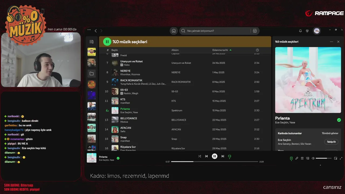This screenshot has width=345, height=194.
Task: Open the %0 MÜZİK playlist in sidebar
Action: pyautogui.click(x=92, y=84)
